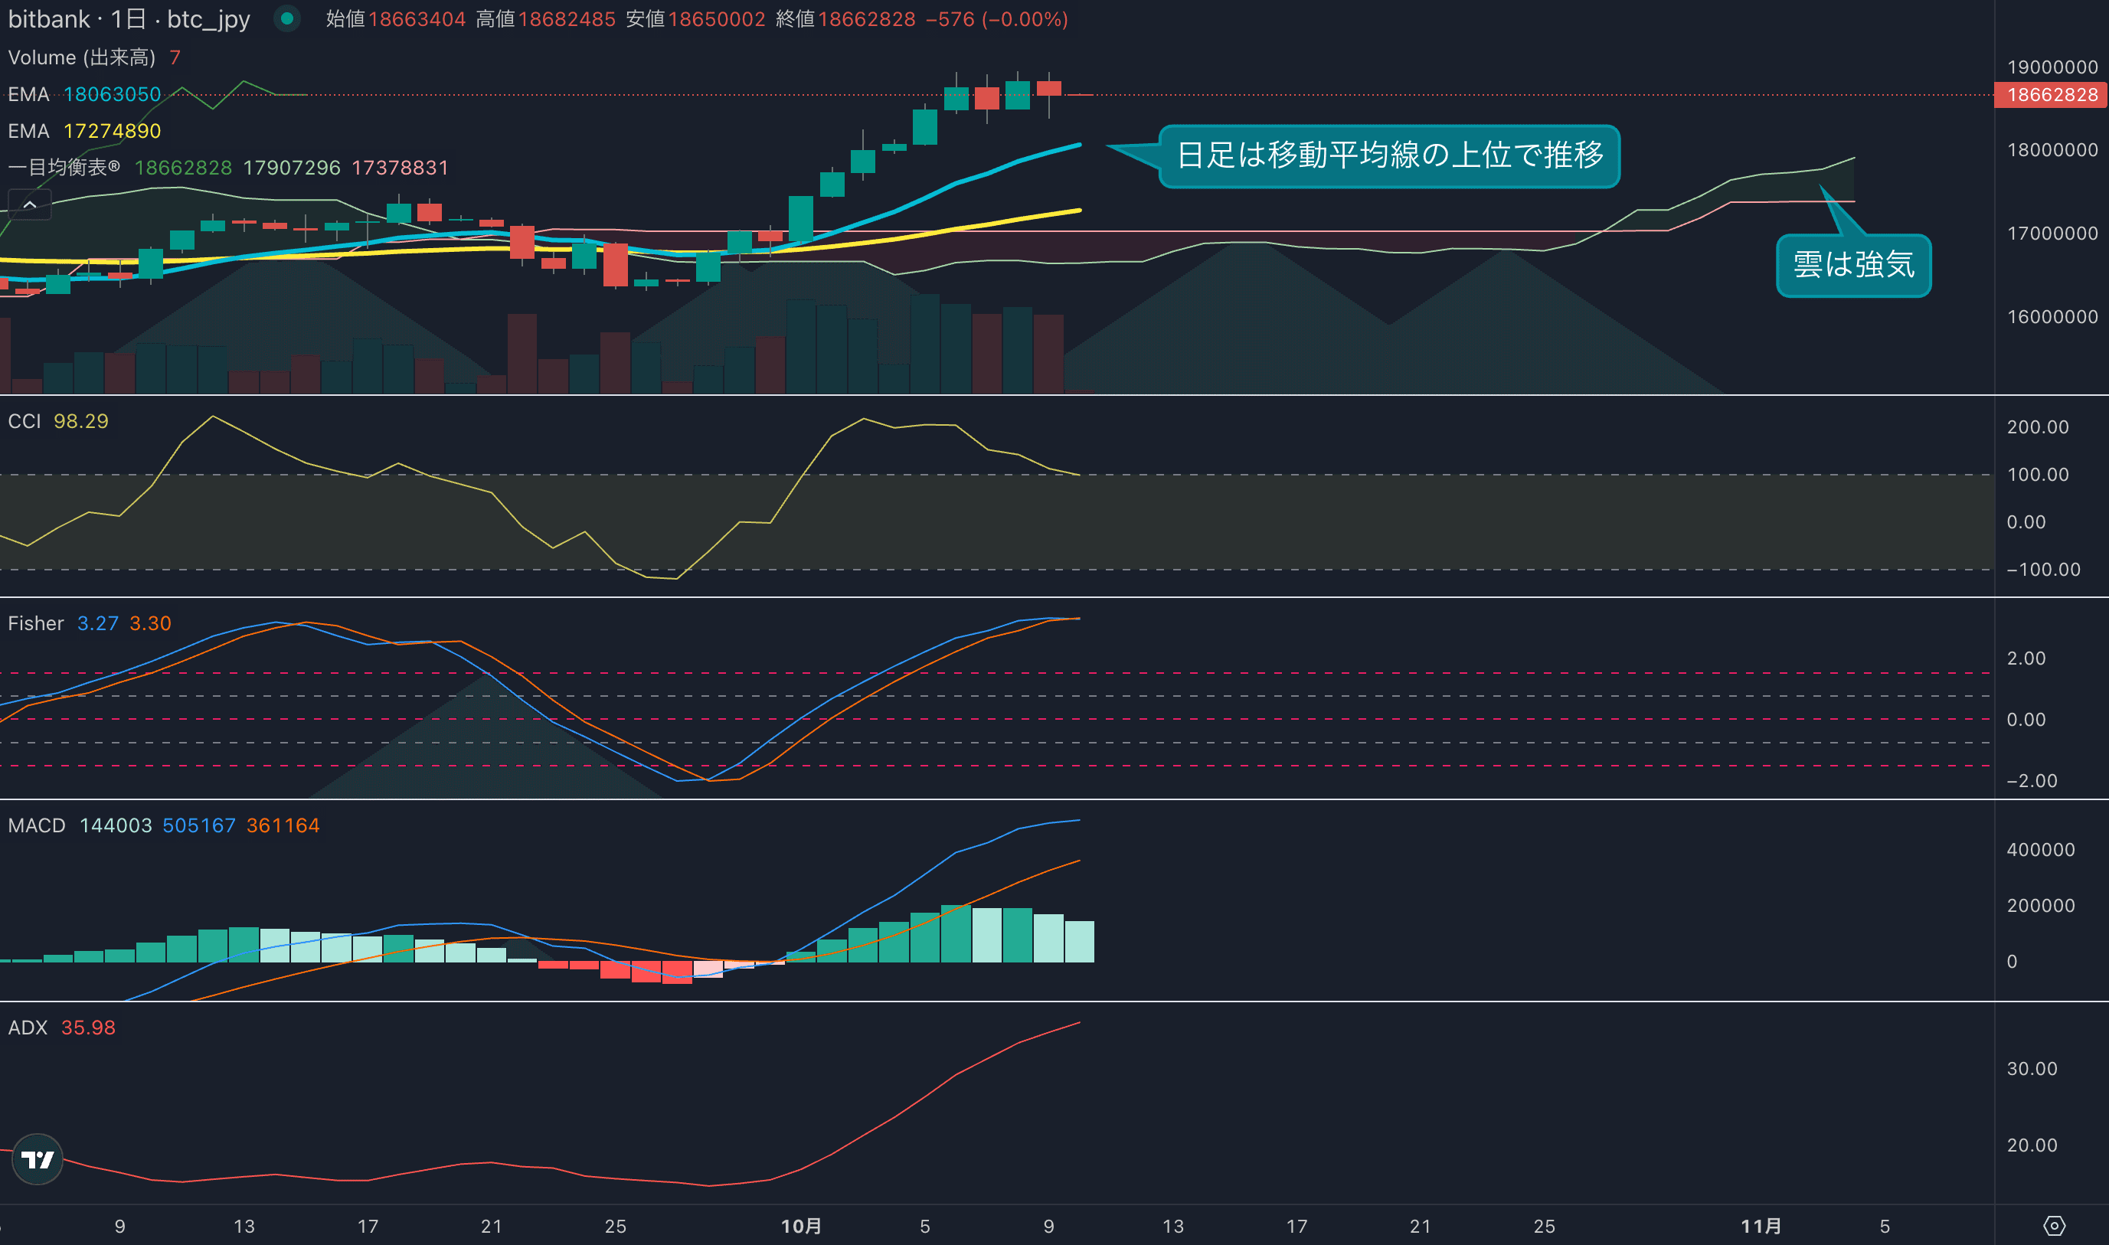Open chart settings via gear icon
The width and height of the screenshot is (2109, 1245).
click(x=2054, y=1226)
